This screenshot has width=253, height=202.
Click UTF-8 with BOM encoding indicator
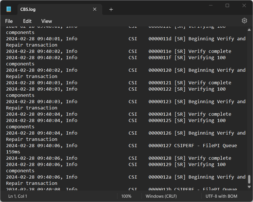tap(221, 196)
